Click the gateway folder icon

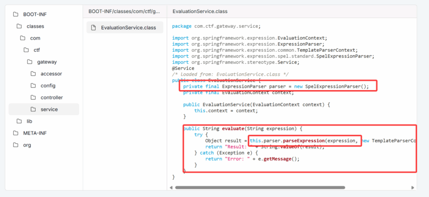30,62
